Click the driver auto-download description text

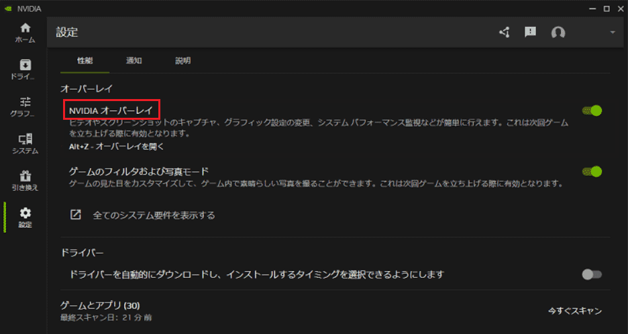coord(257,275)
